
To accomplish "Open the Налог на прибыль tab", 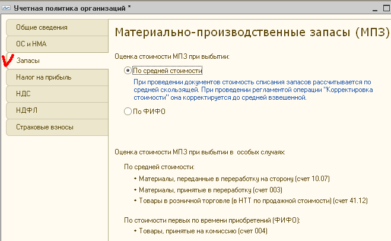I will [x=58, y=77].
